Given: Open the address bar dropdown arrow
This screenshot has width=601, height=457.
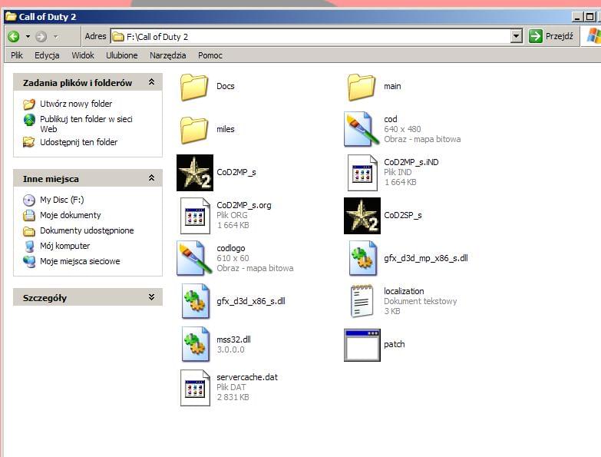Looking at the screenshot, I should point(516,36).
